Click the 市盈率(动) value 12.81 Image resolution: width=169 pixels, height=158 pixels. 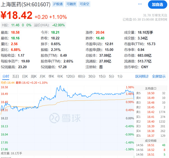pyautogui.click(x=109, y=44)
